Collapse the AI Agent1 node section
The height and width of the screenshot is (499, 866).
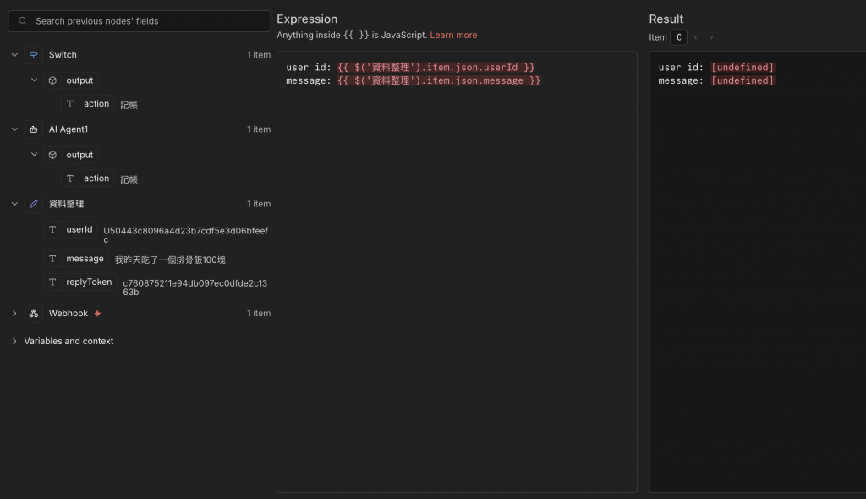pyautogui.click(x=14, y=129)
